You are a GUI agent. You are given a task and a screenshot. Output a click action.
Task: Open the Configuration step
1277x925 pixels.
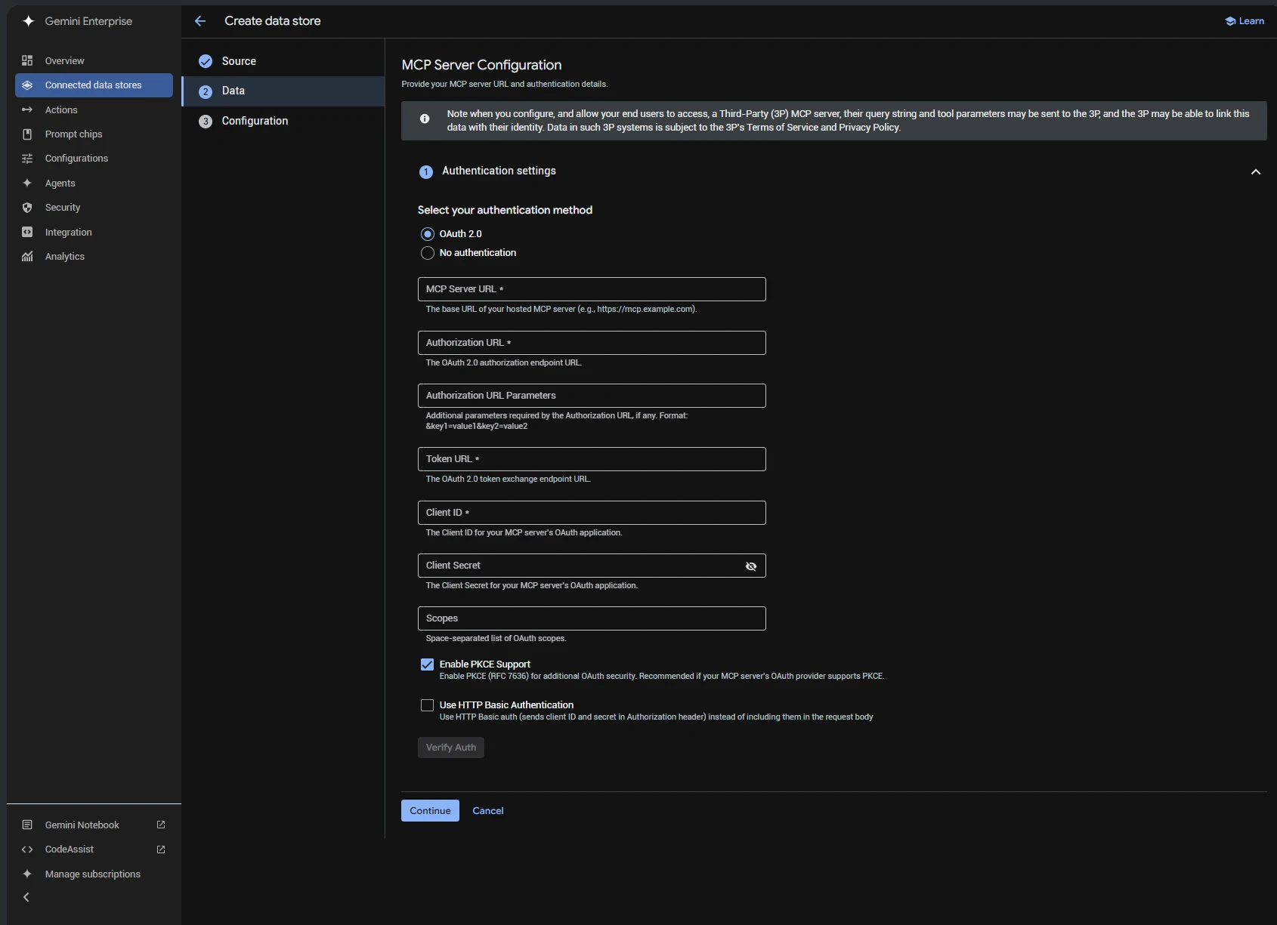283,121
